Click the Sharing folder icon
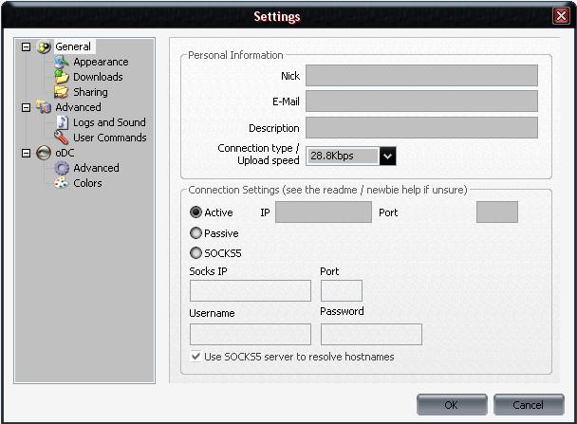This screenshot has height=424, width=577. click(x=62, y=92)
